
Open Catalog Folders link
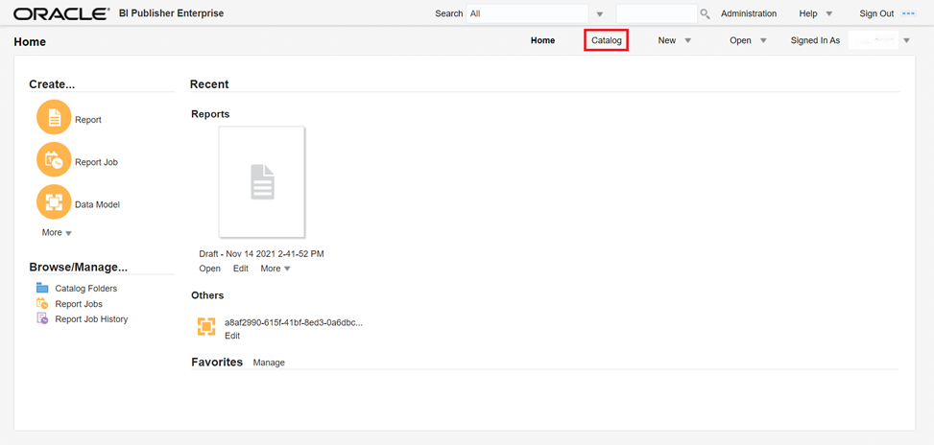point(86,288)
